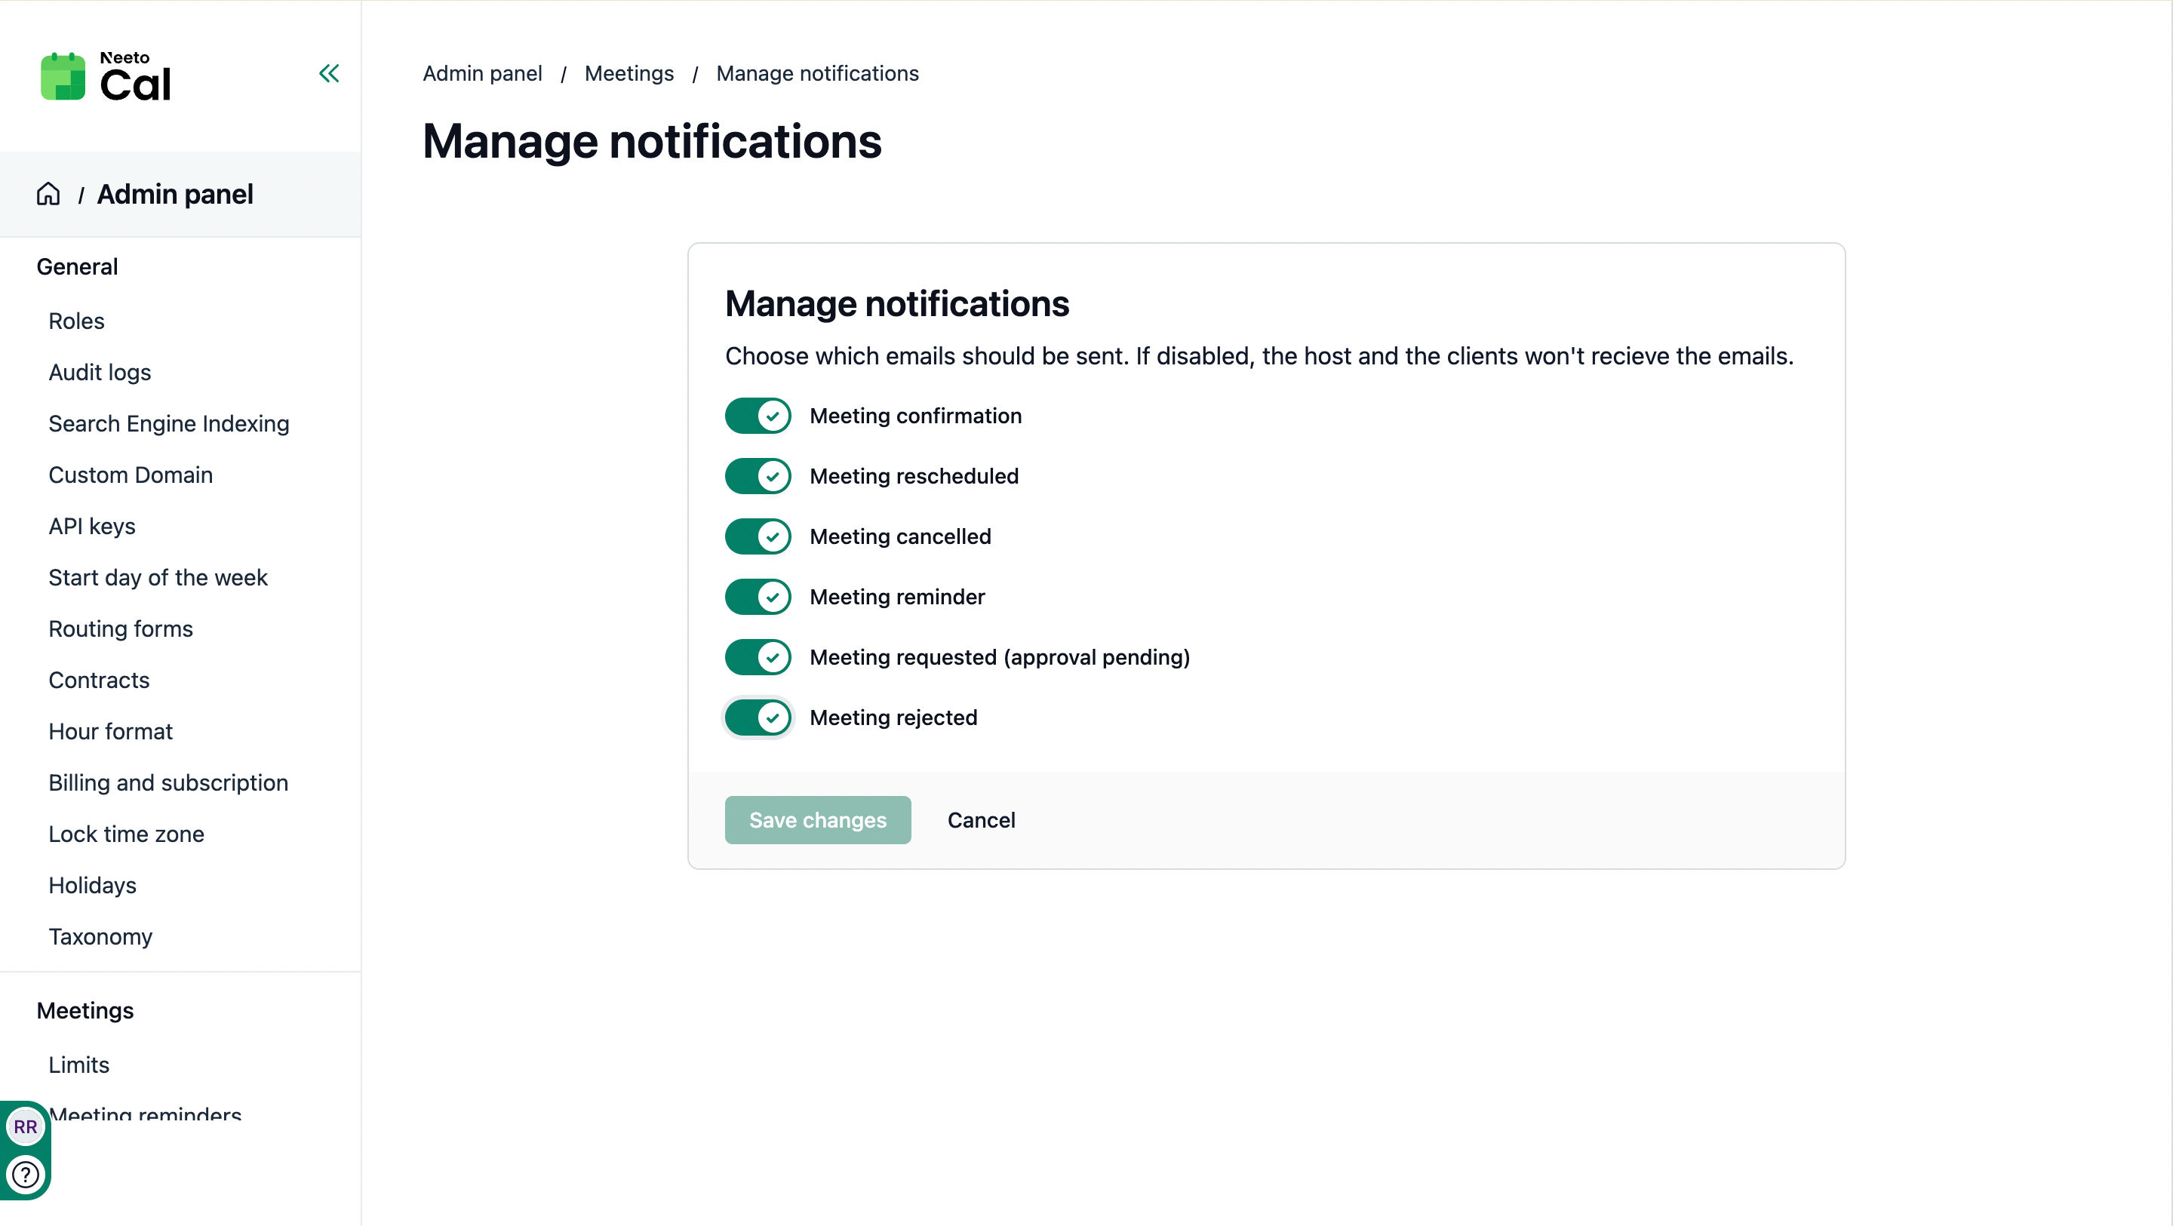
Task: Open Billing and subscription page
Action: click(168, 783)
